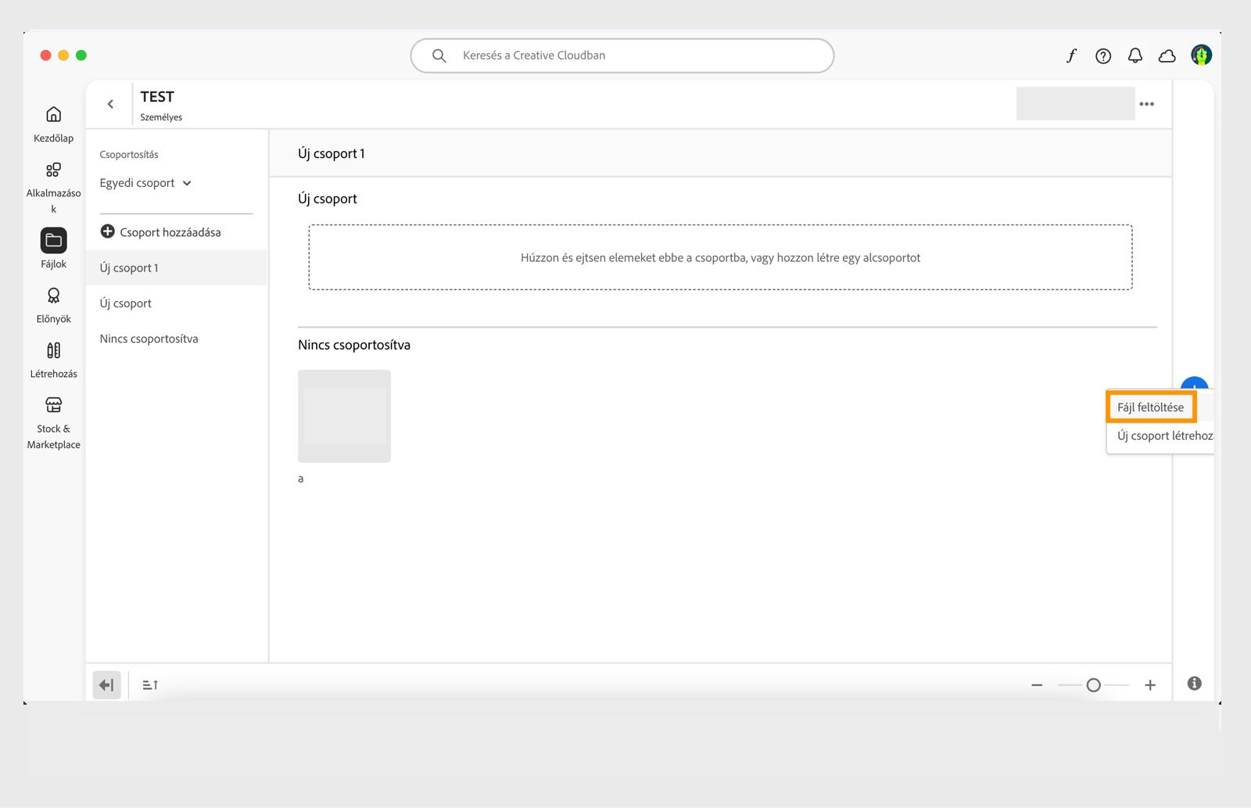Viewport: 1251px width, 808px height.
Task: Show notifications via bell icon
Action: click(x=1135, y=56)
